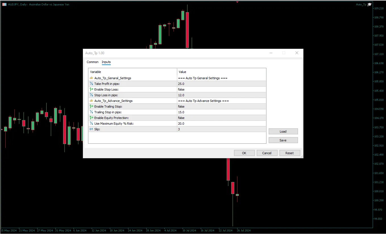Click the Take Profit value 25.0
Screen dimensions: 386x234
(181, 84)
